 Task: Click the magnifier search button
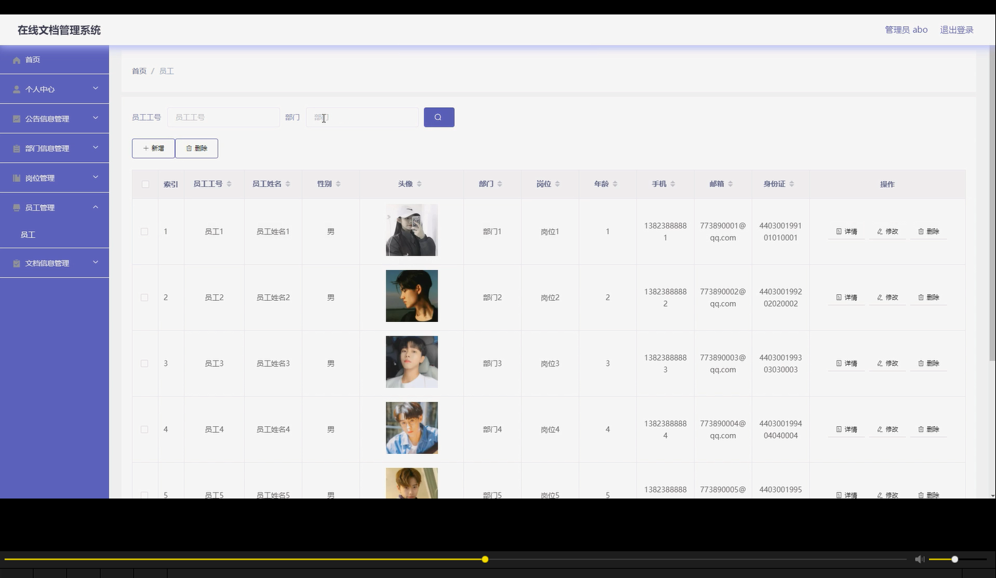pyautogui.click(x=439, y=117)
